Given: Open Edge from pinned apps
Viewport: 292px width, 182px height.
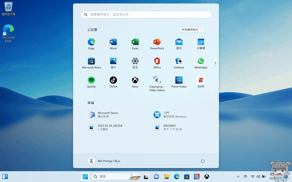Looking at the screenshot, I should pos(91,44).
